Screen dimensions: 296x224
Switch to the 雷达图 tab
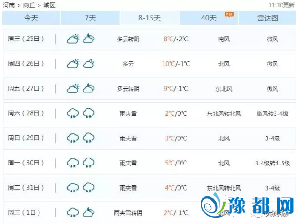click(x=268, y=18)
